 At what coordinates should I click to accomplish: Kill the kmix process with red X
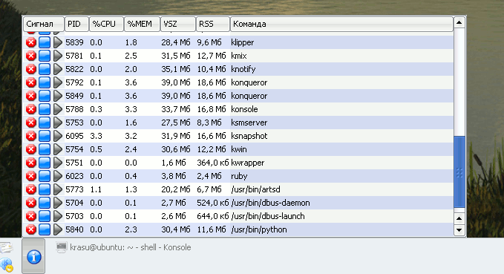[x=31, y=56]
